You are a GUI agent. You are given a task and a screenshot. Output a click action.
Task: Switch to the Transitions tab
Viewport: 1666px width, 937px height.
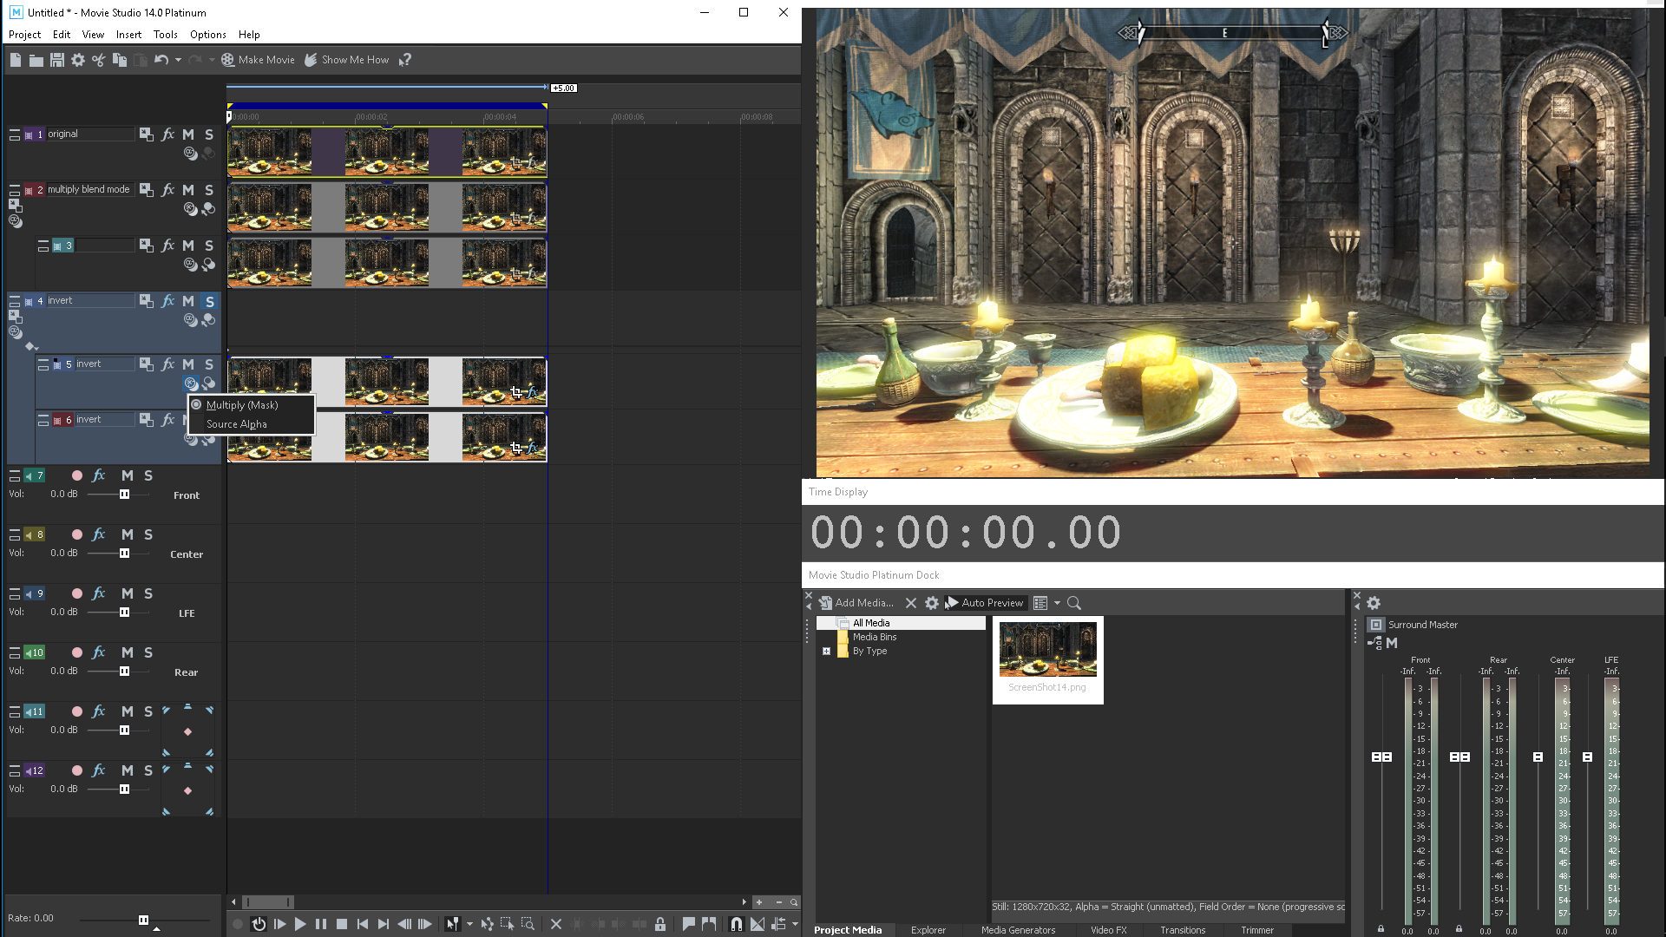pyautogui.click(x=1183, y=930)
